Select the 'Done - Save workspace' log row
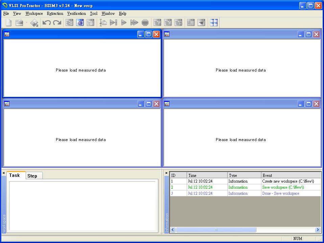 tap(280, 193)
